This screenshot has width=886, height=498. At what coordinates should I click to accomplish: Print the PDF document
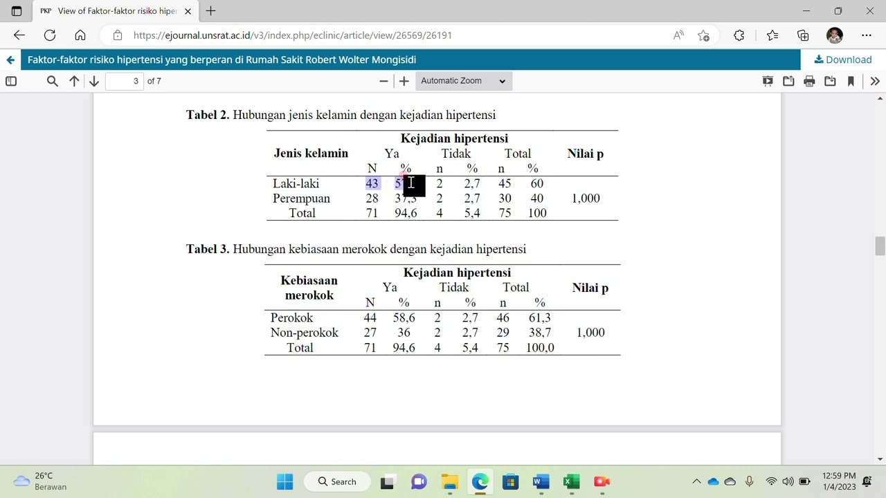point(809,81)
